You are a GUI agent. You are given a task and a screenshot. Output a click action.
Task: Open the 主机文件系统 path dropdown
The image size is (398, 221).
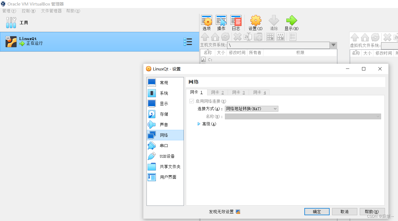[333, 45]
